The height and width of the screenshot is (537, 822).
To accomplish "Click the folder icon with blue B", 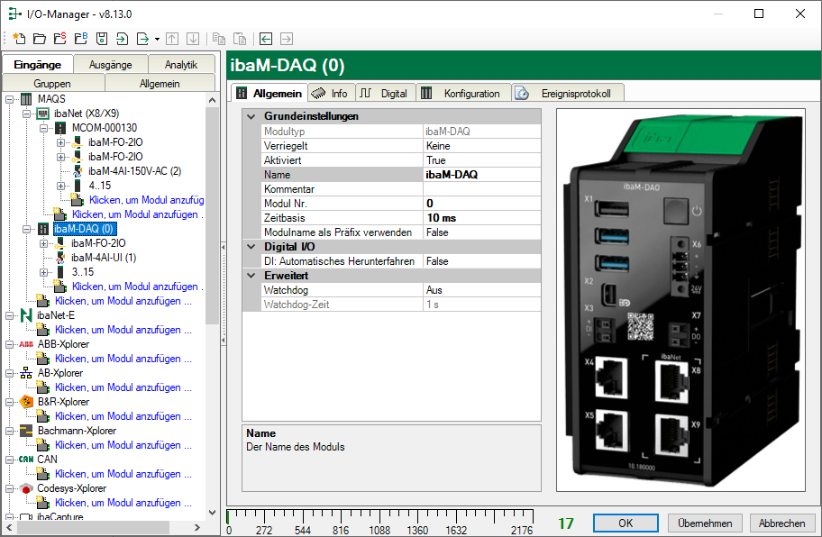I will [x=80, y=39].
